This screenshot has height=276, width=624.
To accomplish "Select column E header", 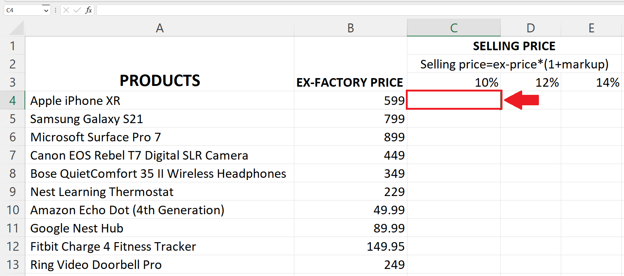I will tap(592, 28).
